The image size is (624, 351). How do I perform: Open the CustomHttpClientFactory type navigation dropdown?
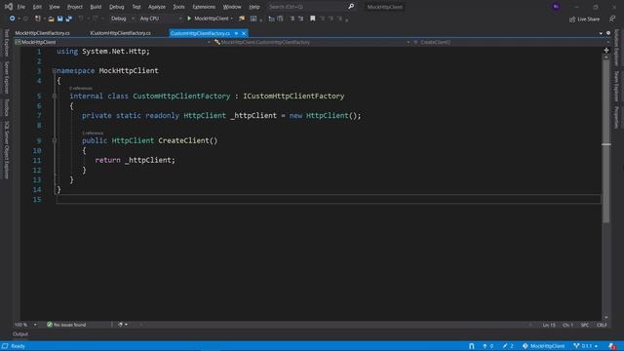click(x=312, y=42)
